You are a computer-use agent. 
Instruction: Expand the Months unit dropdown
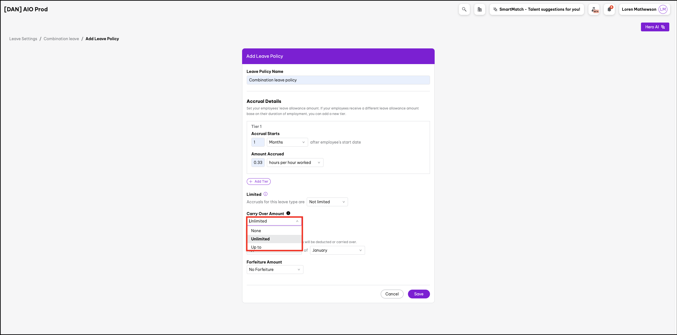pyautogui.click(x=287, y=142)
